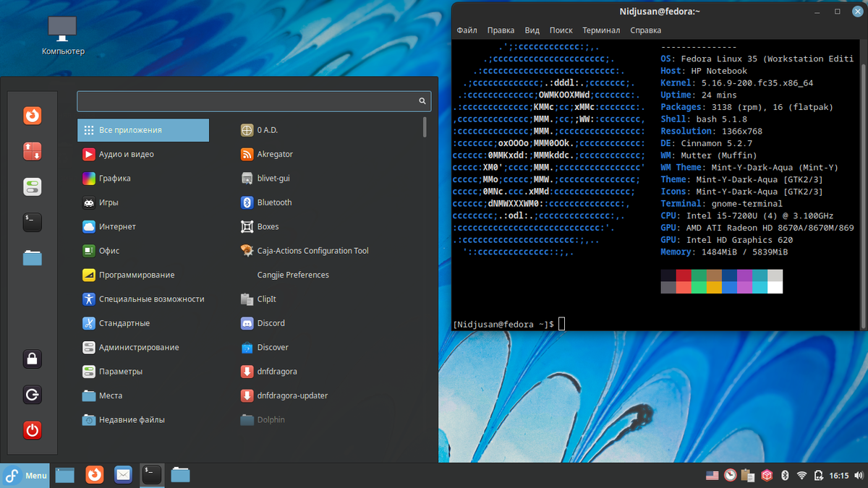Viewport: 868px width, 488px height.
Task: Click the terminal prompt line
Action: tap(508, 325)
